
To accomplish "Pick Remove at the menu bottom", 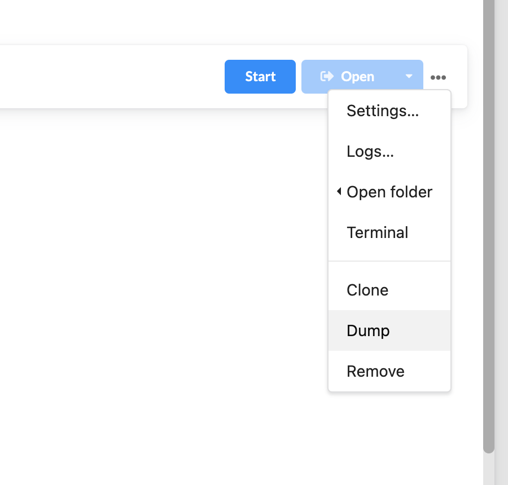I will [375, 371].
